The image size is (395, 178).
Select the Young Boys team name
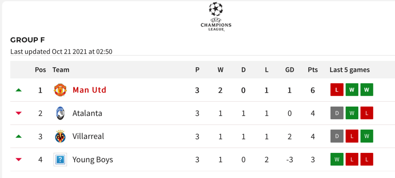(x=93, y=159)
